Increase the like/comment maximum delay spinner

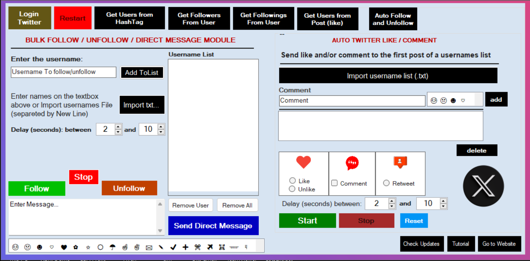tap(443, 201)
